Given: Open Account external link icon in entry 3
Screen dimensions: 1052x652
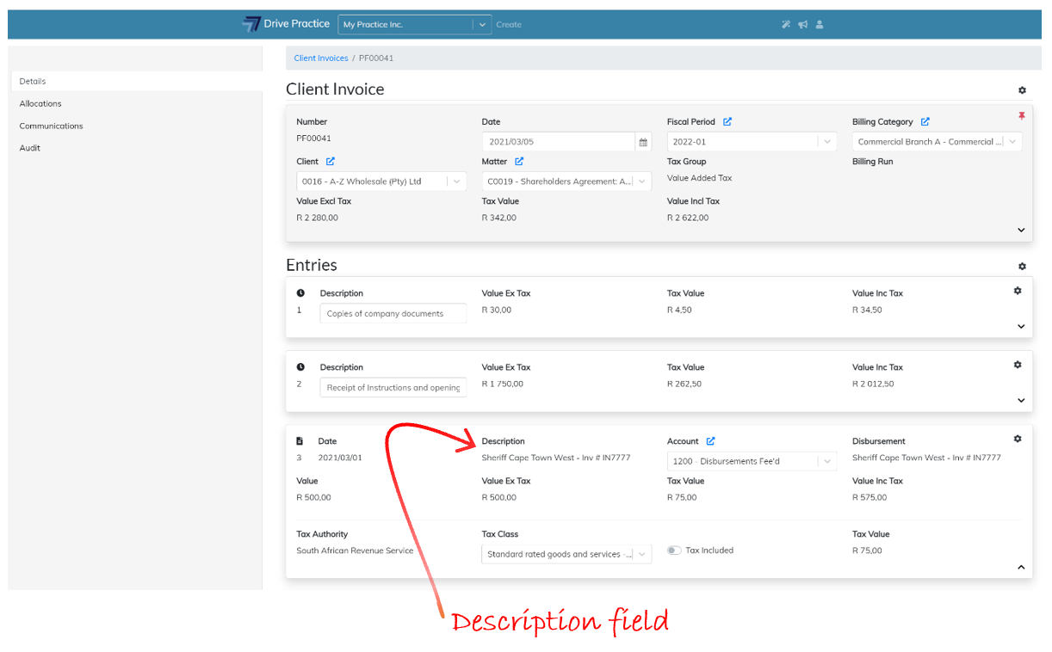Looking at the screenshot, I should [710, 441].
